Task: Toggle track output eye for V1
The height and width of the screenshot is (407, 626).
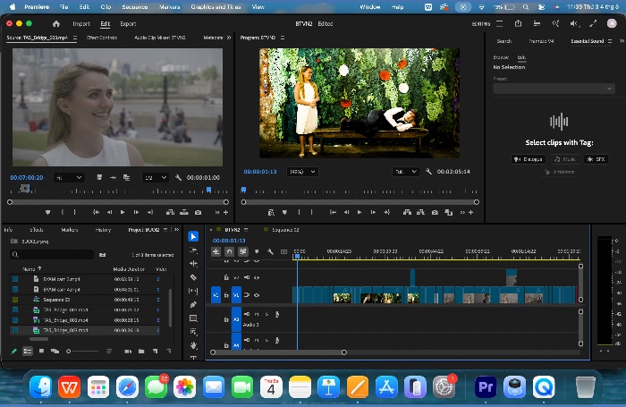Action: click(x=257, y=295)
